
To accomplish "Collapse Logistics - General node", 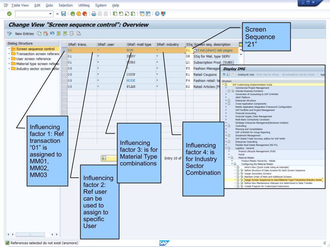I will [x=226, y=148].
